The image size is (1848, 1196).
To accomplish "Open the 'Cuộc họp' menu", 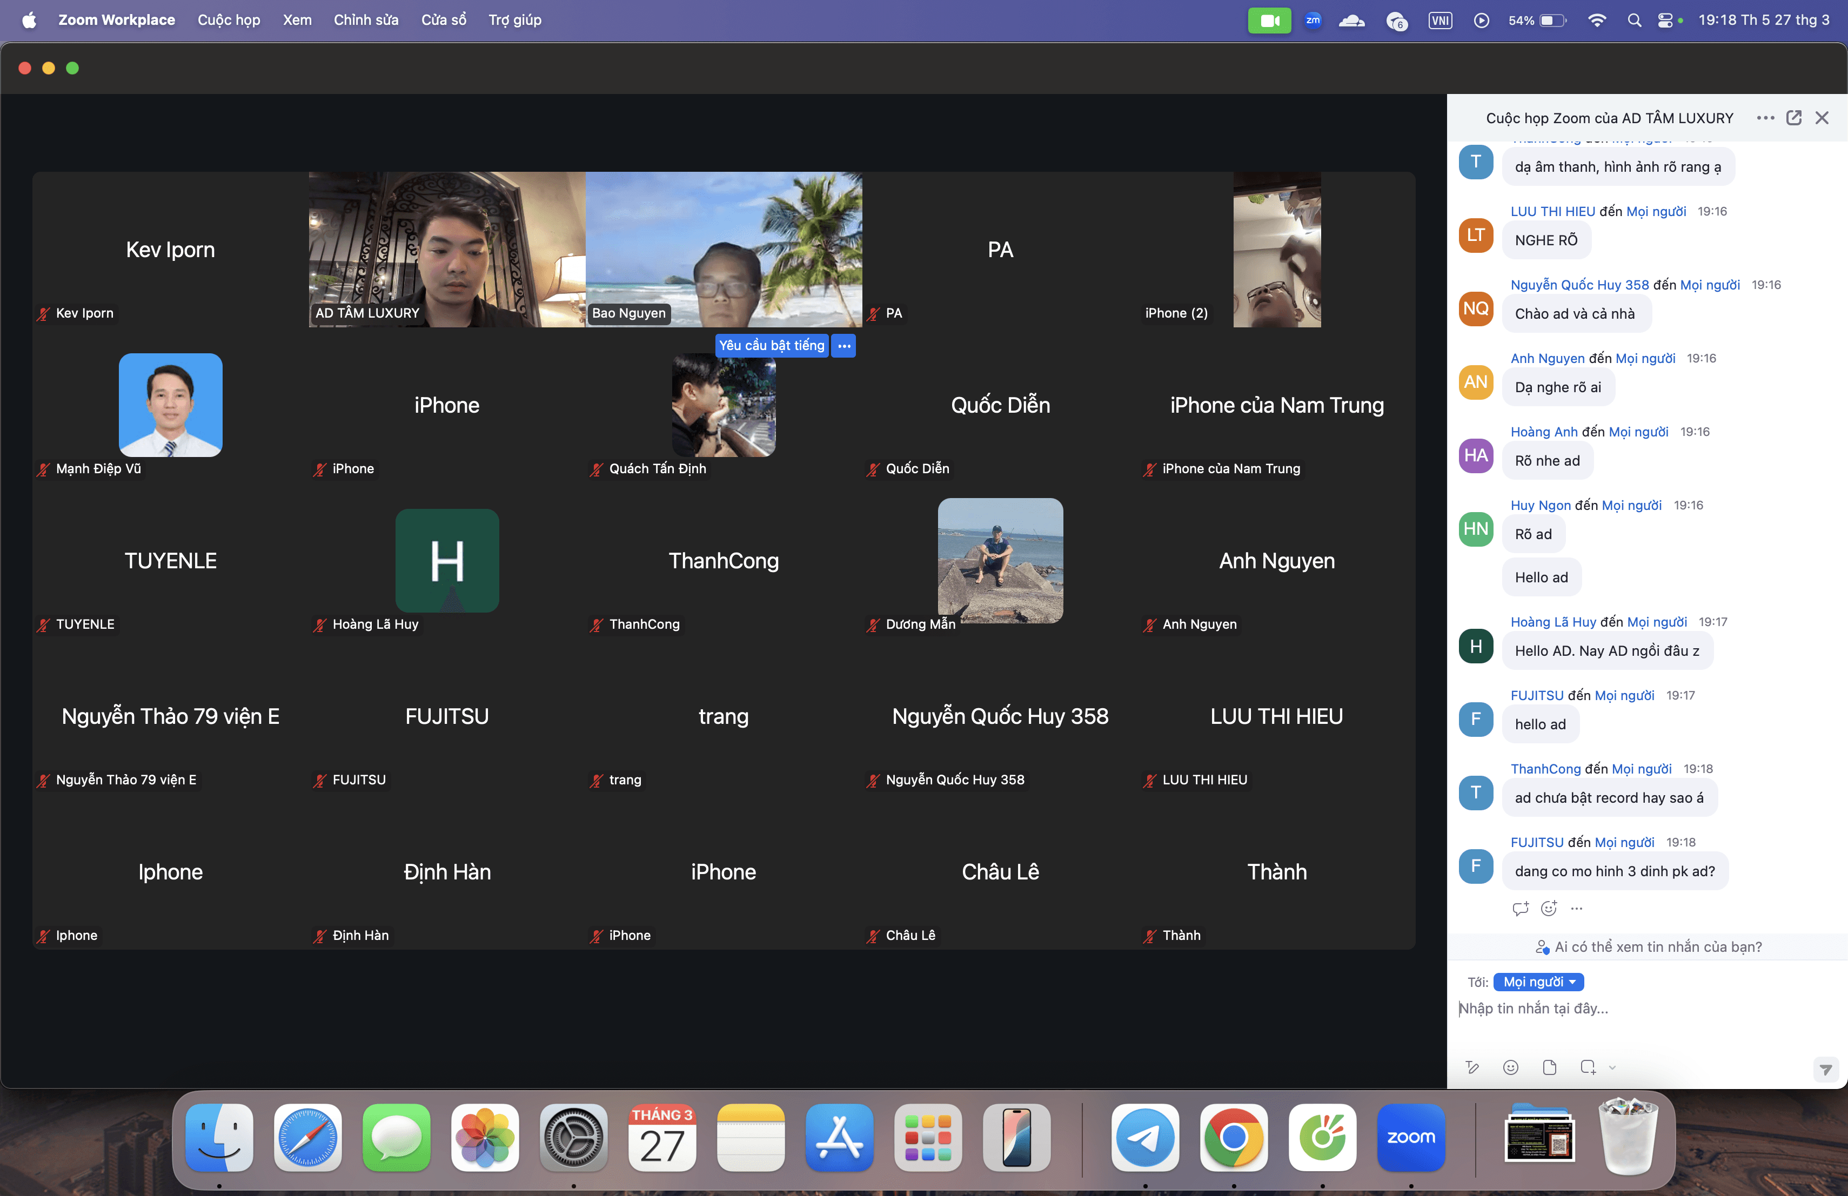I will click(228, 20).
